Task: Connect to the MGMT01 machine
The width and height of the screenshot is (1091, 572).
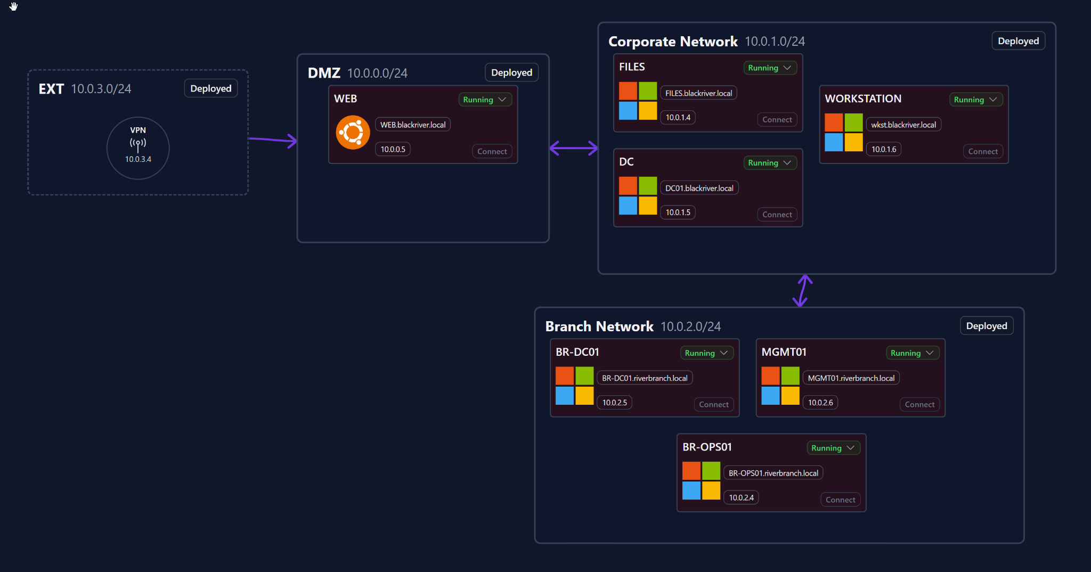Action: tap(919, 405)
